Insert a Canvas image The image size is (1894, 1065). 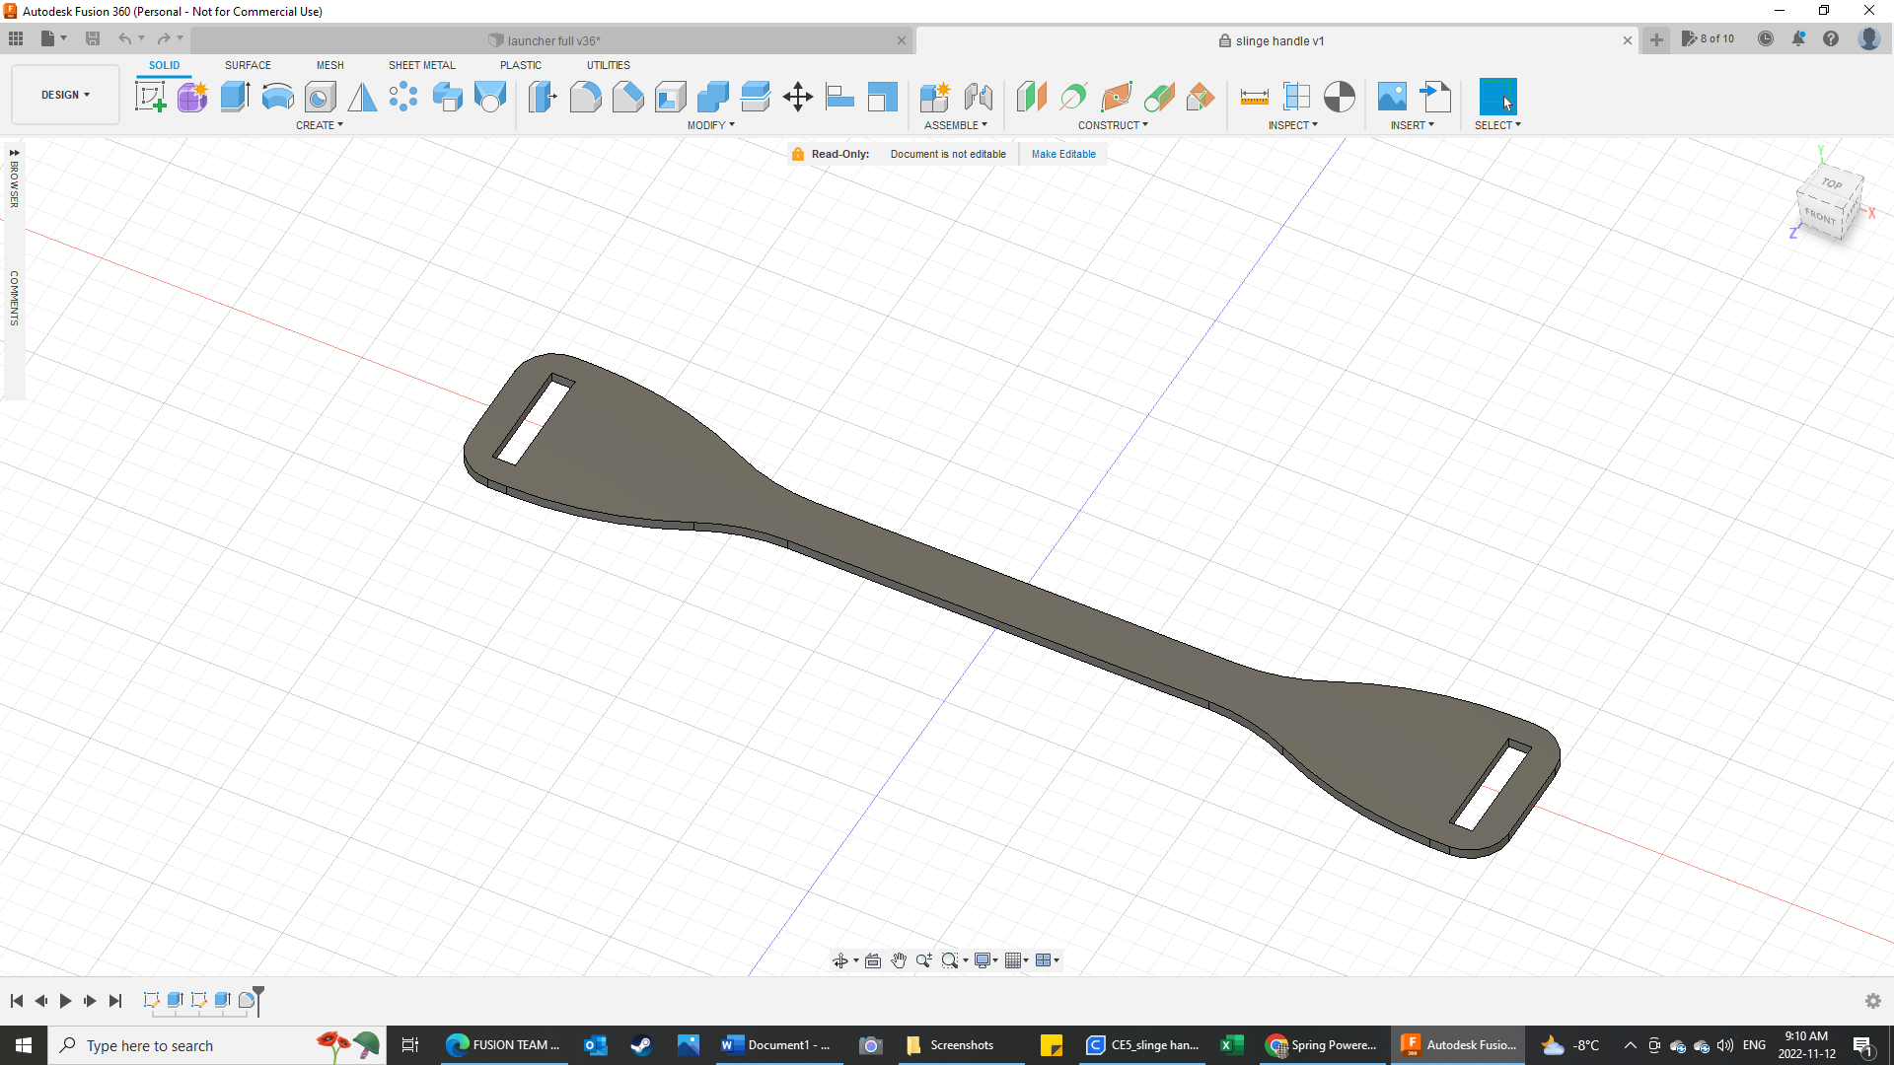pos(1392,96)
